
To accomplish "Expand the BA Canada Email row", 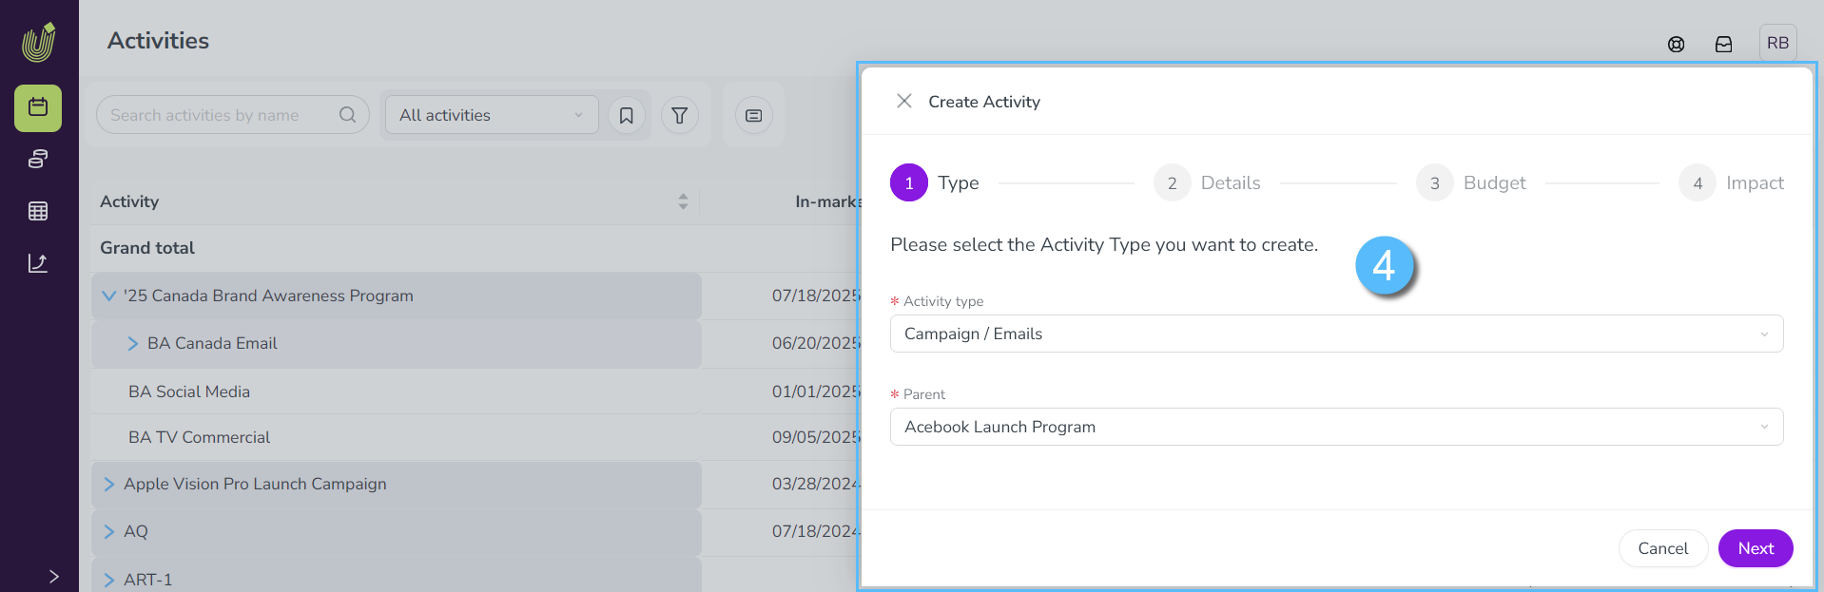I will pos(133,343).
